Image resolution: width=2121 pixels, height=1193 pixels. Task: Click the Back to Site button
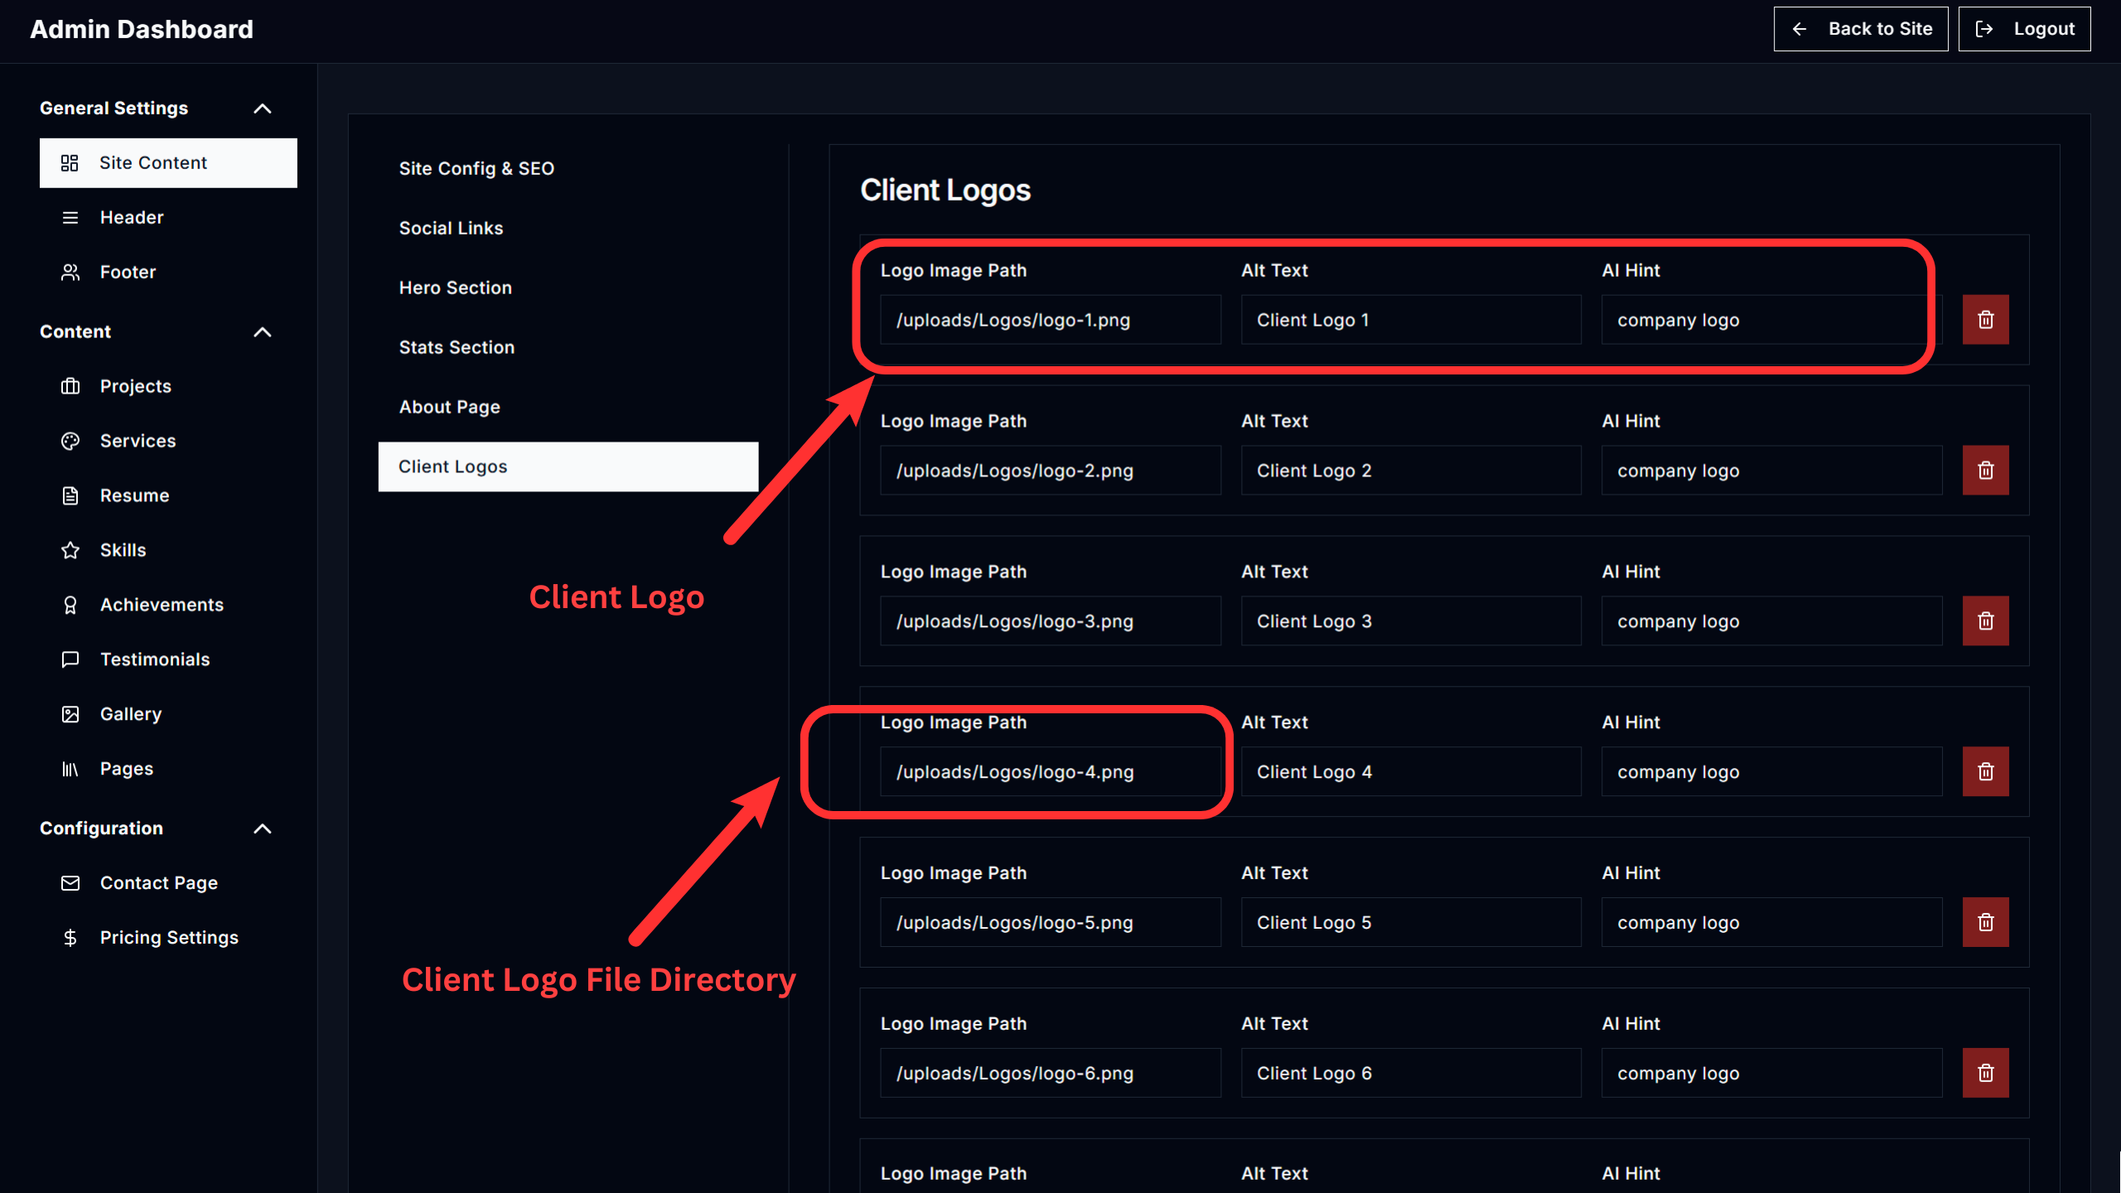[x=1860, y=29]
